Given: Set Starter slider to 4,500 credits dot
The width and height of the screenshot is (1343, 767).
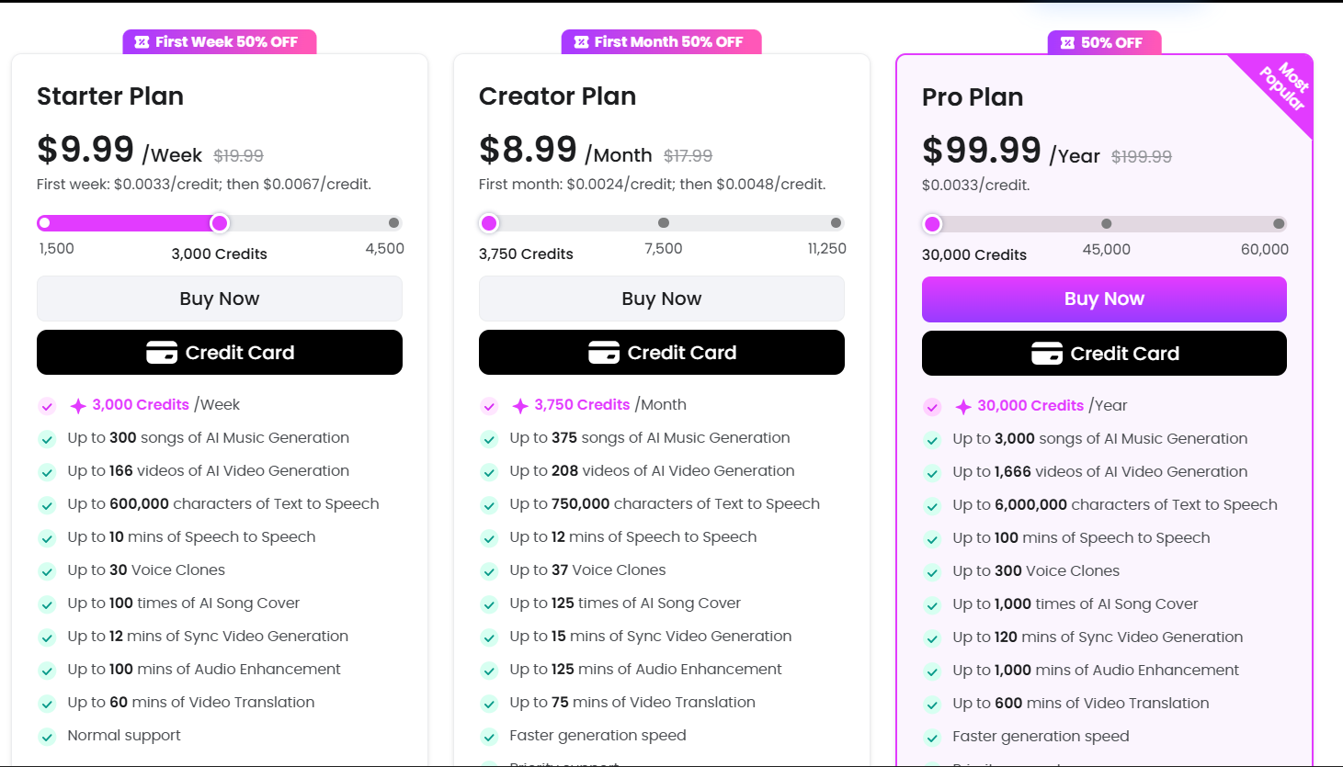Looking at the screenshot, I should pos(393,223).
